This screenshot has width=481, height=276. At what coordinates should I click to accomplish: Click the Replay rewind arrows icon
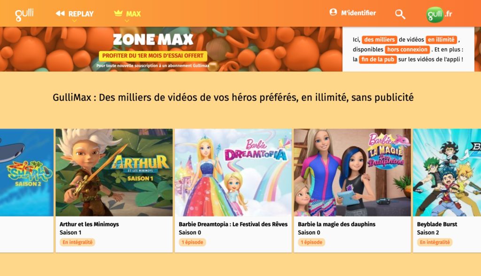[x=60, y=14]
